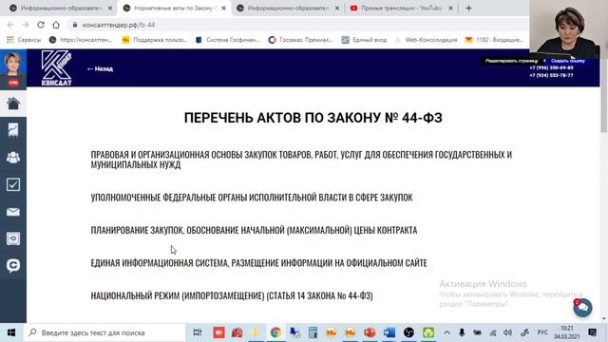
Task: Open the Госзаказ. Премиал bookmark
Action: pyautogui.click(x=301, y=40)
